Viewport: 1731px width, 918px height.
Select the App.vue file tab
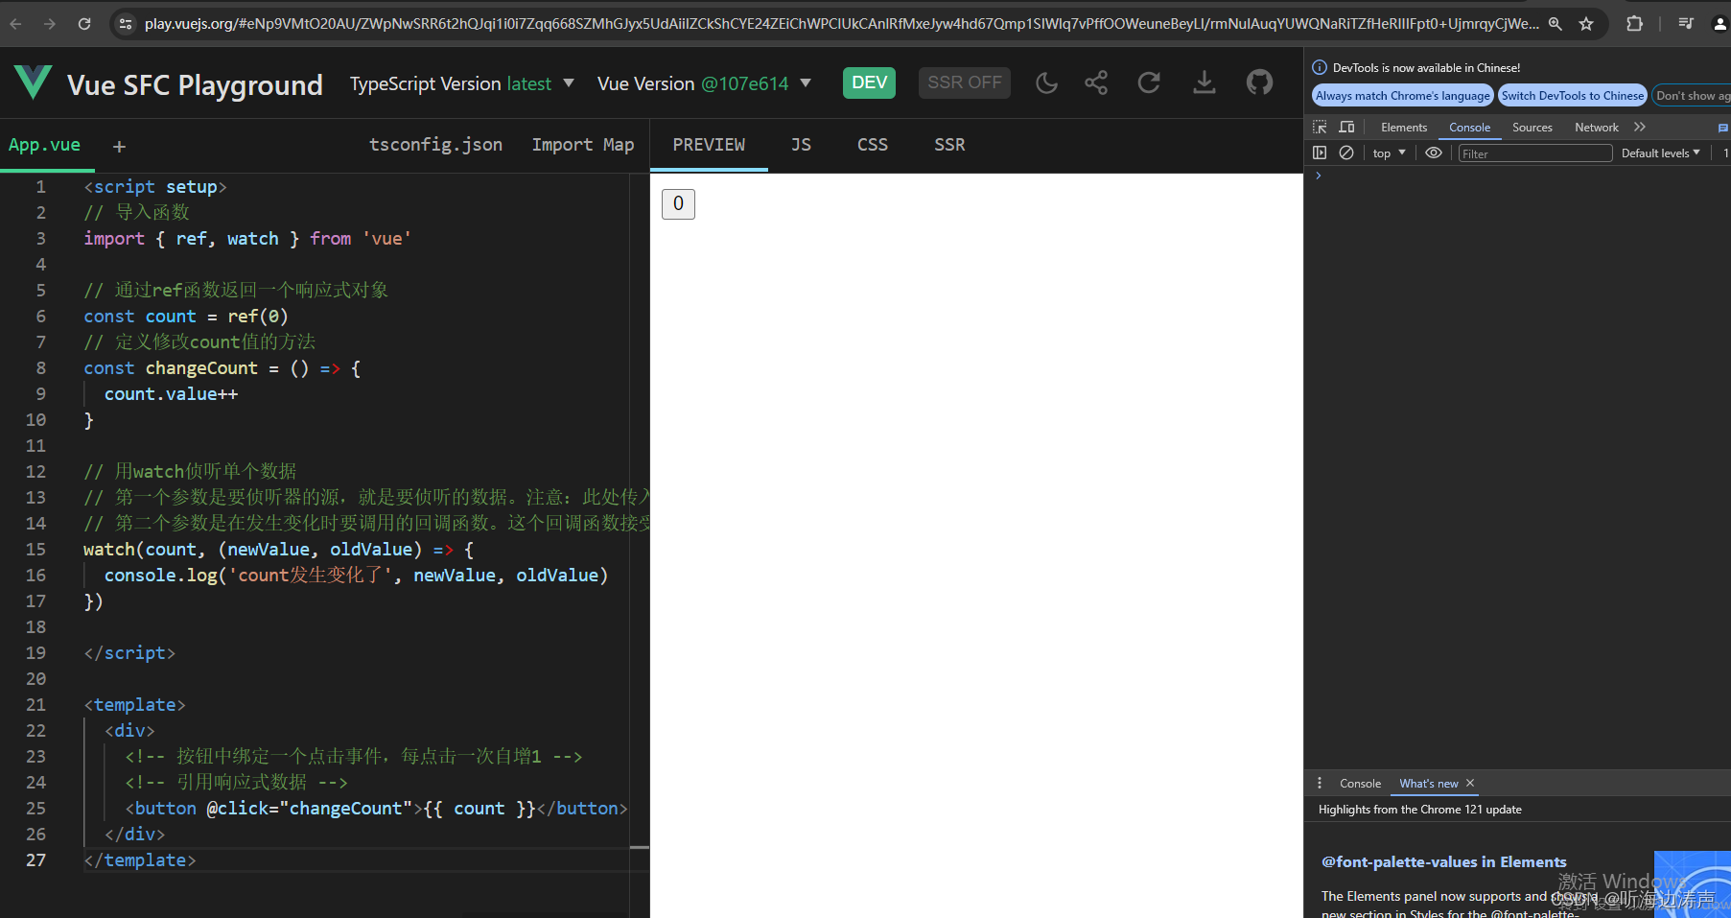tap(44, 145)
